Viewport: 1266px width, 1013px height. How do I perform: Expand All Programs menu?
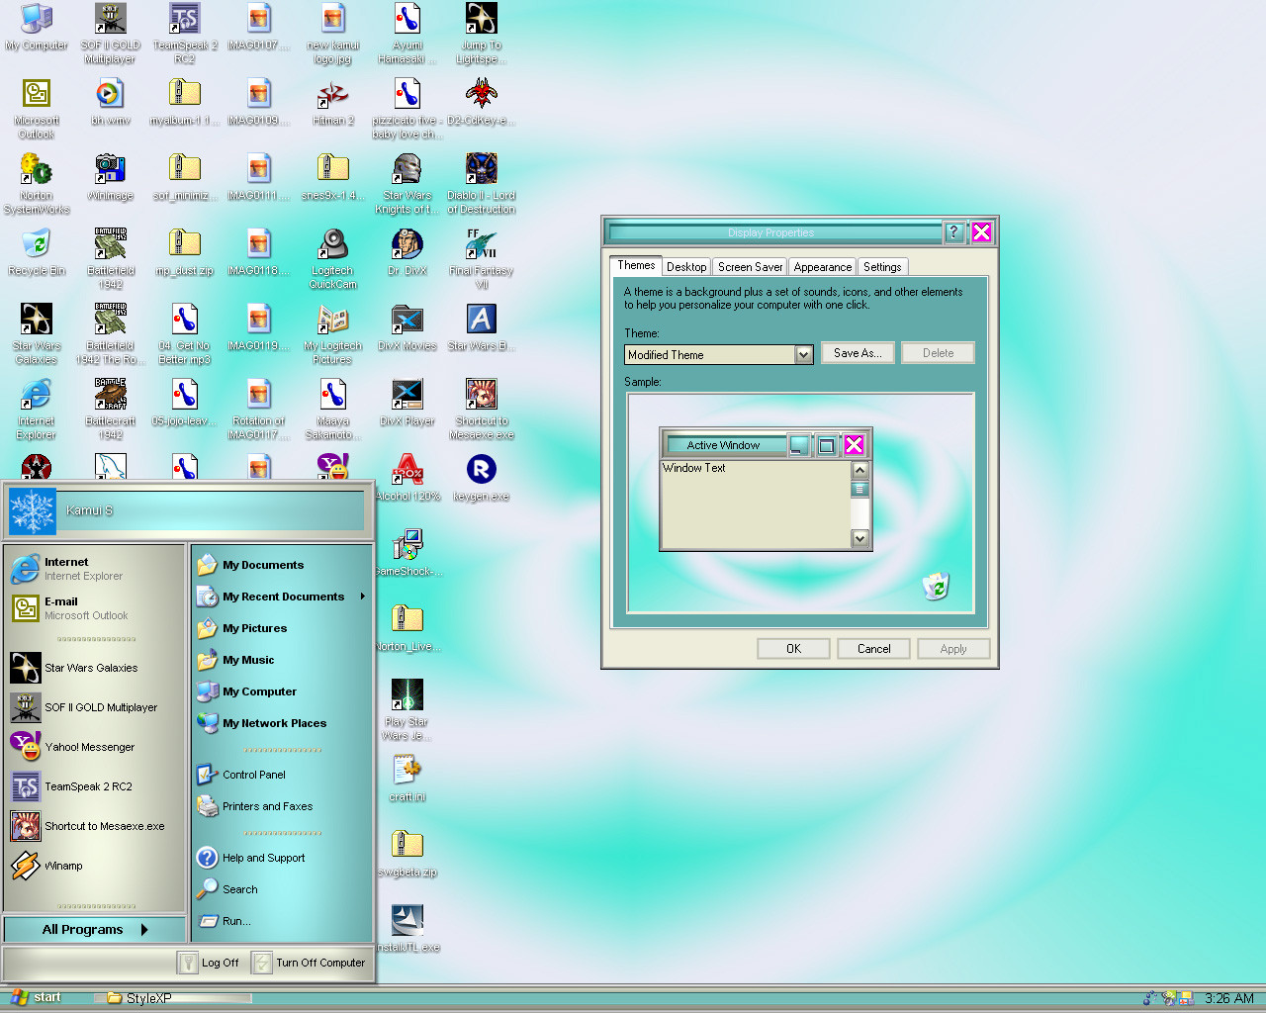95,930
